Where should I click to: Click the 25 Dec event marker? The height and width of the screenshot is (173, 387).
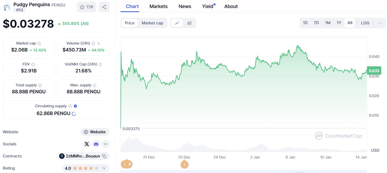pos(184,164)
